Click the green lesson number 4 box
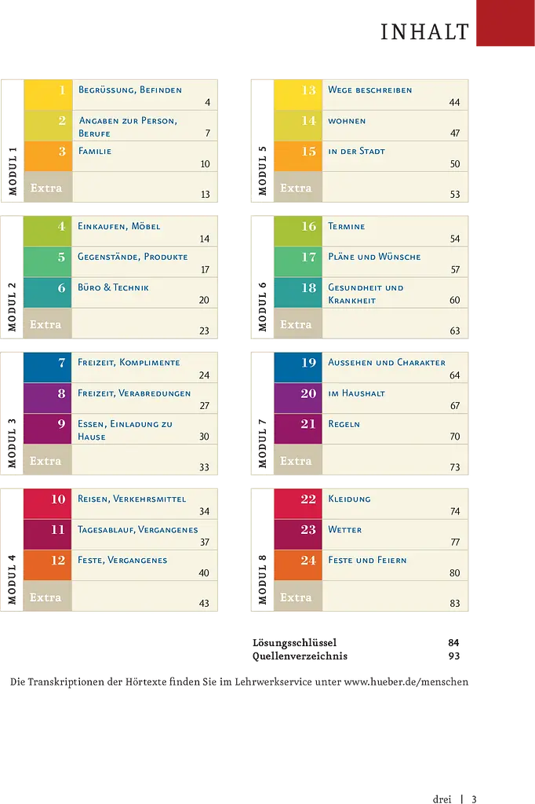Image resolution: width=535 pixels, height=804 pixels. coord(48,232)
